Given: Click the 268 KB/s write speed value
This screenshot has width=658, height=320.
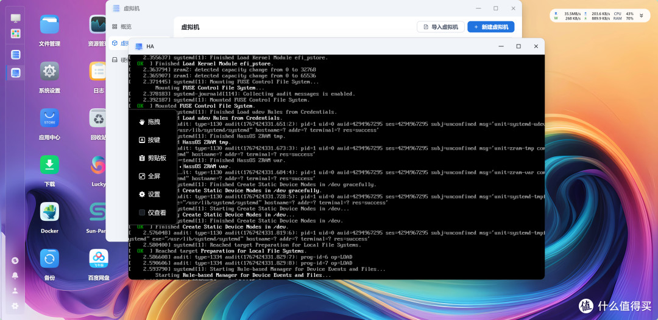Looking at the screenshot, I should [x=573, y=18].
